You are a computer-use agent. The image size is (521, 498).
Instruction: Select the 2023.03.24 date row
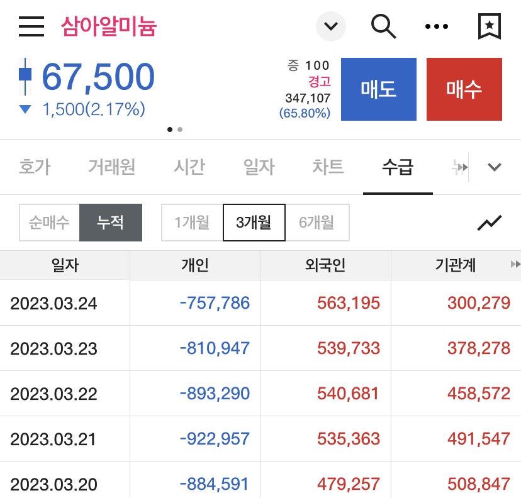point(53,303)
